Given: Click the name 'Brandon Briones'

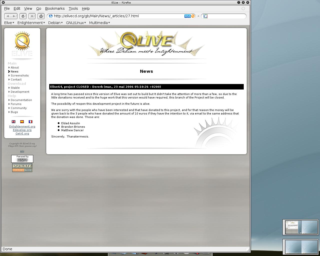Looking at the screenshot, I should 73,127.
